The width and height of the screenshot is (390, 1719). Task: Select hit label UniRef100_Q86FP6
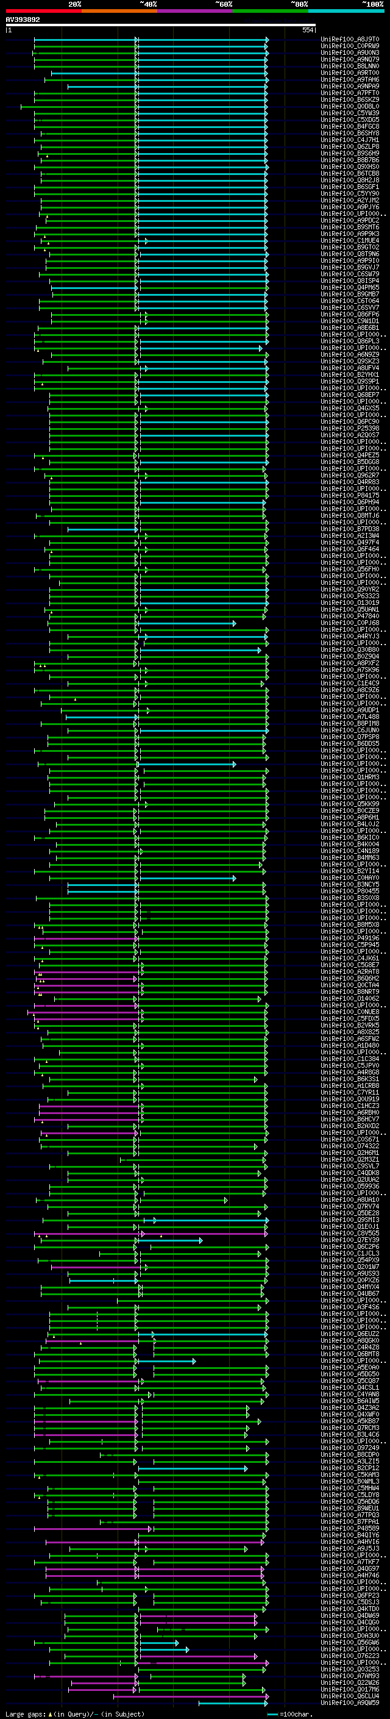click(x=350, y=314)
